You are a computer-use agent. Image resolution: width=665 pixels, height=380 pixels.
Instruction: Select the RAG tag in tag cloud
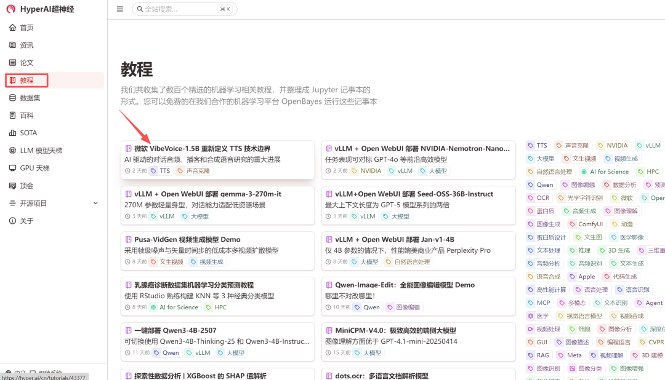pos(542,355)
